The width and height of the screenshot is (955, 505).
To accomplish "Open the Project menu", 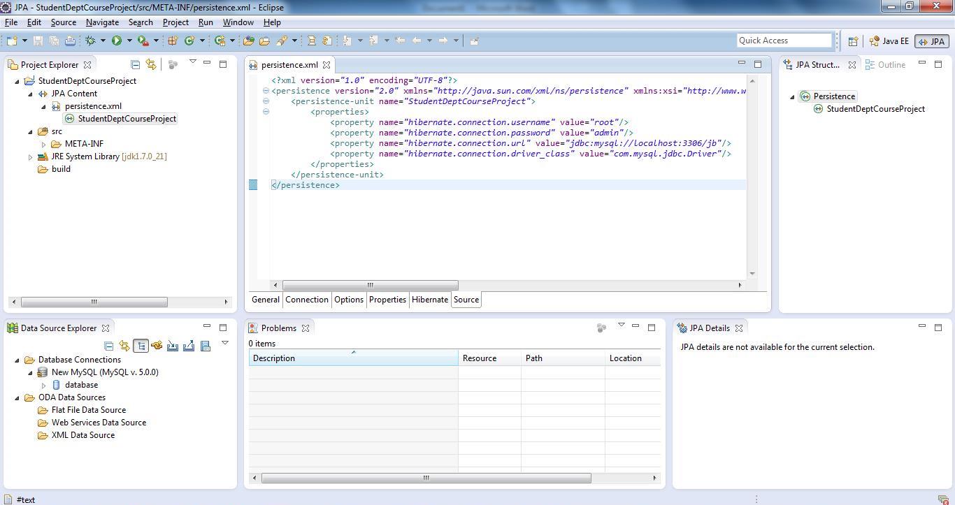I will 175,22.
